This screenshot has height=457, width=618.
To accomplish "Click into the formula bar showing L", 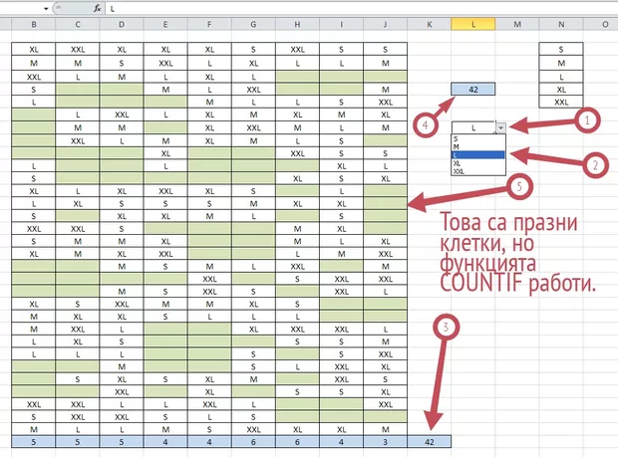I will tap(361, 8).
